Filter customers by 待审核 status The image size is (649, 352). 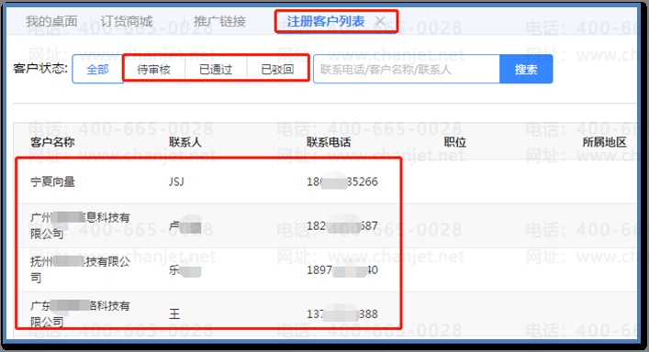point(154,69)
